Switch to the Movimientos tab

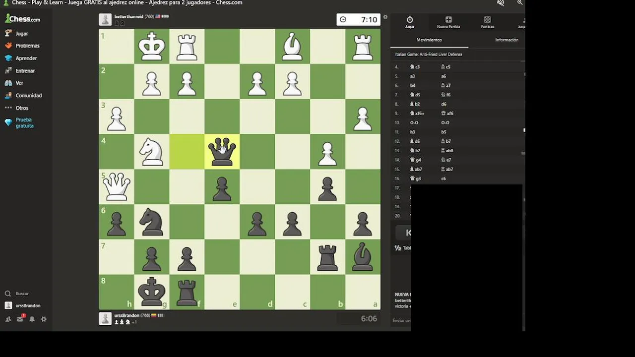[x=429, y=40]
